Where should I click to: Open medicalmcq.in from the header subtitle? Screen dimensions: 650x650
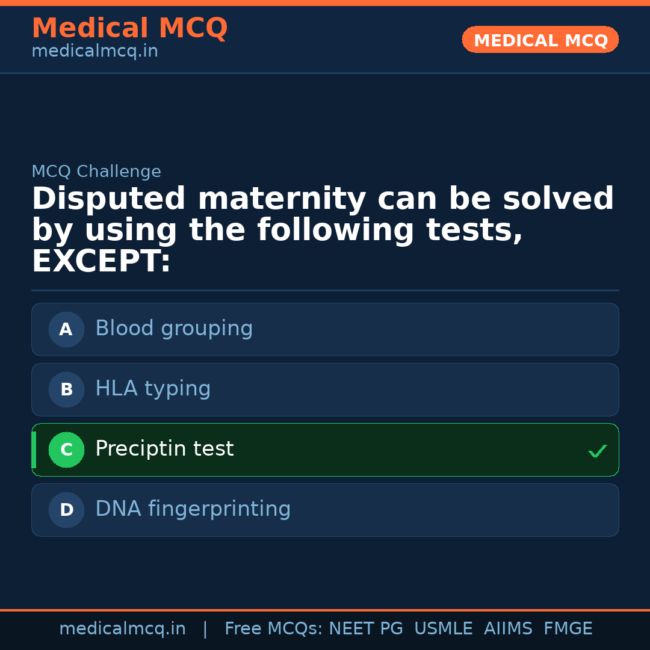tap(94, 51)
